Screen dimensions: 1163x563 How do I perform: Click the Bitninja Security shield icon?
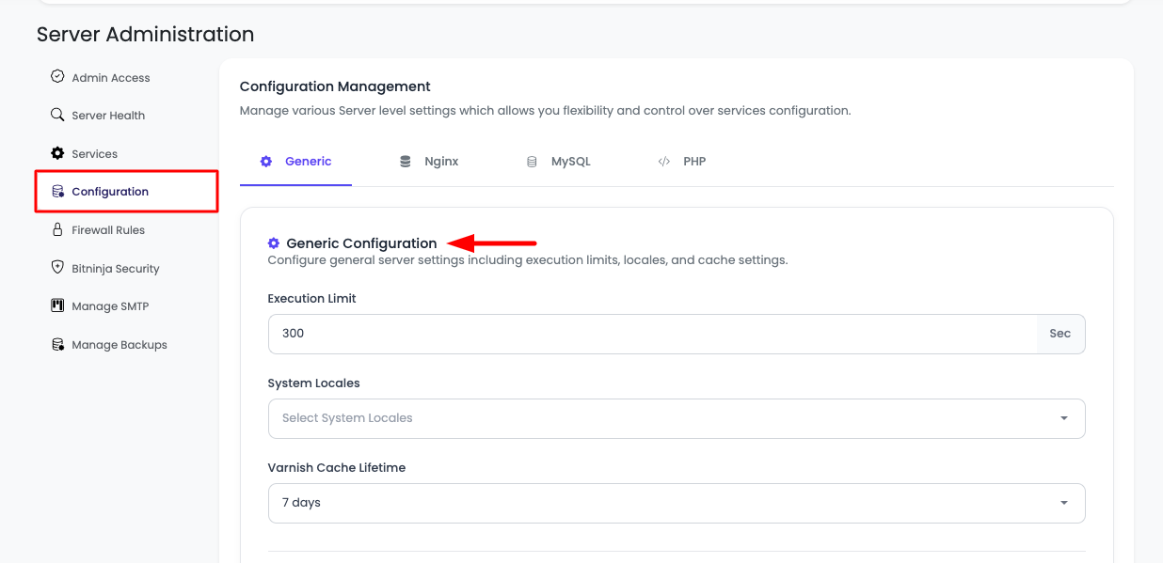tap(57, 268)
